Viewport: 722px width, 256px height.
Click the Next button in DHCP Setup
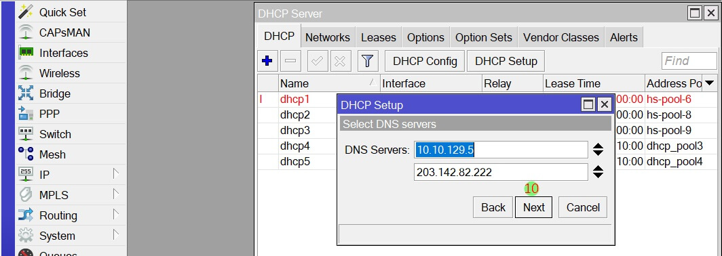coord(533,207)
